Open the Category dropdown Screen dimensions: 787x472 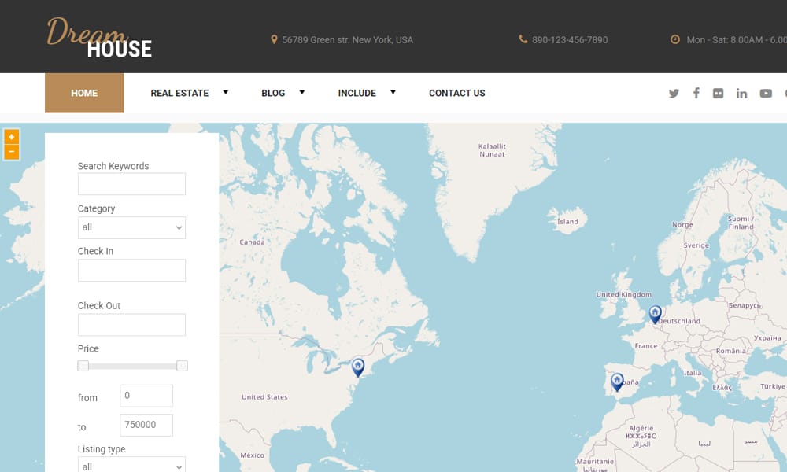pyautogui.click(x=131, y=227)
